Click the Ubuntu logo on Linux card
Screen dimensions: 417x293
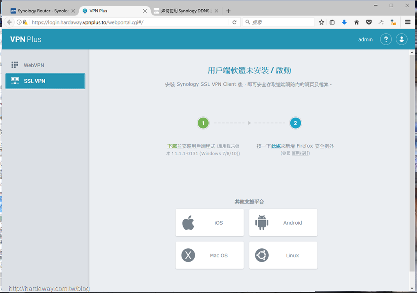point(262,255)
